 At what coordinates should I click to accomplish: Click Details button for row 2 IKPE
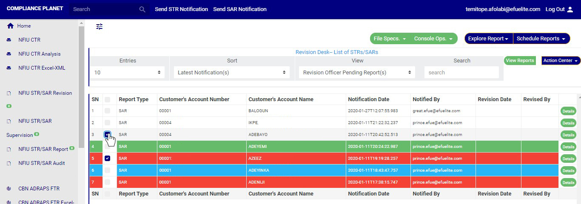568,123
